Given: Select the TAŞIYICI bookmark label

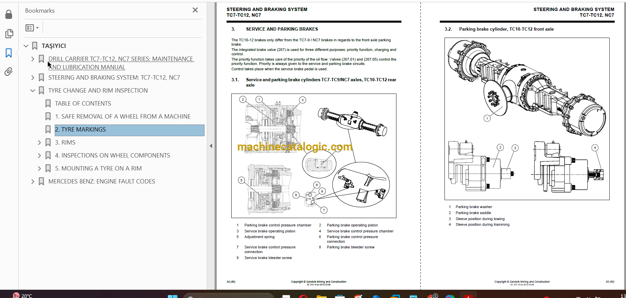Looking at the screenshot, I should tap(54, 46).
